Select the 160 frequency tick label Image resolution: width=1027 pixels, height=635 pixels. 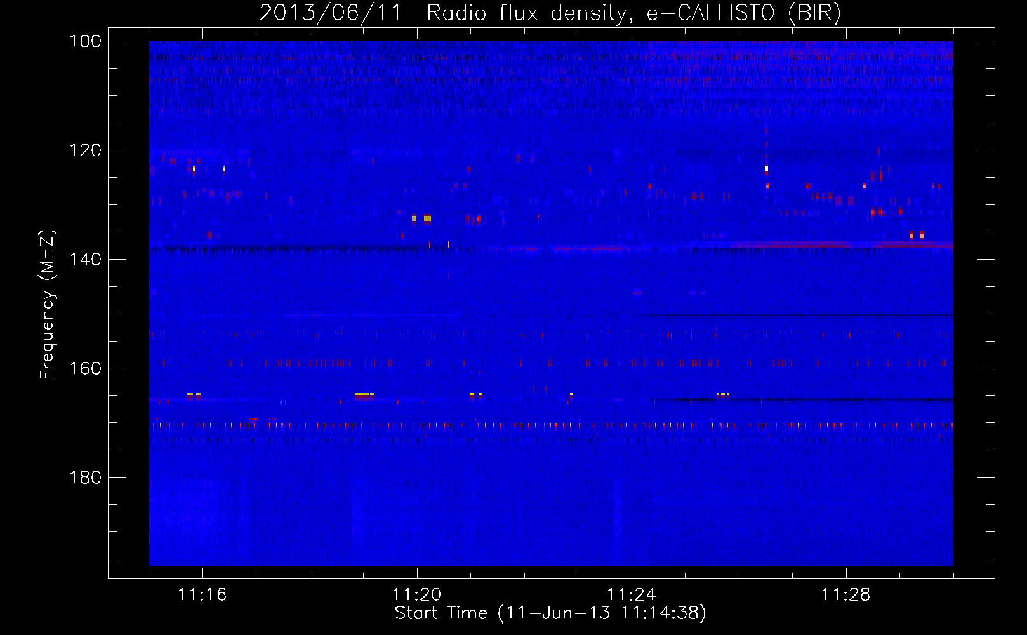point(85,368)
